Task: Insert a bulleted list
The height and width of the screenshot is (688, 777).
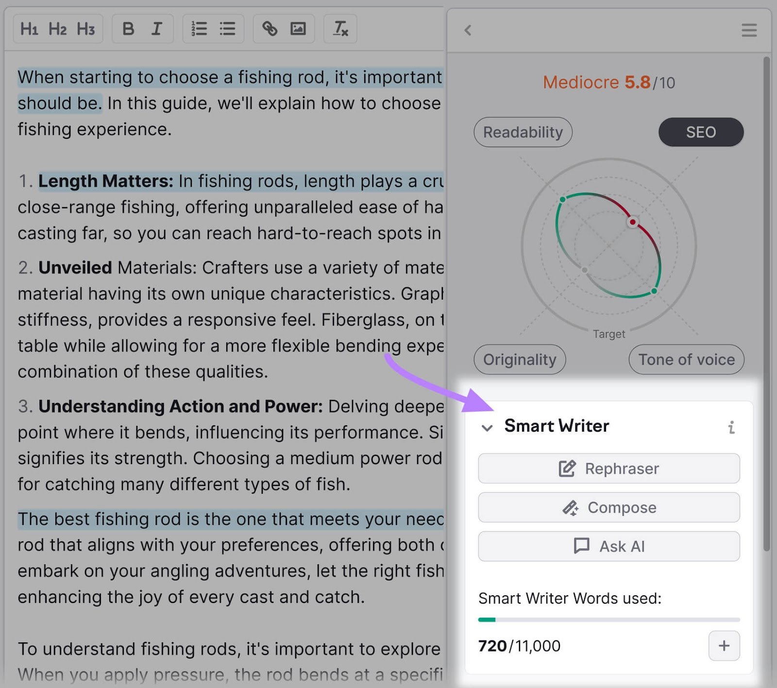Action: 226,29
